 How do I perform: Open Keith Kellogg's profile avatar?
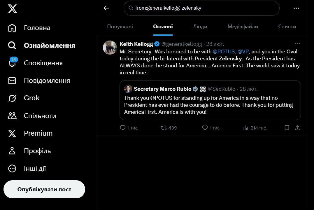point(110,48)
